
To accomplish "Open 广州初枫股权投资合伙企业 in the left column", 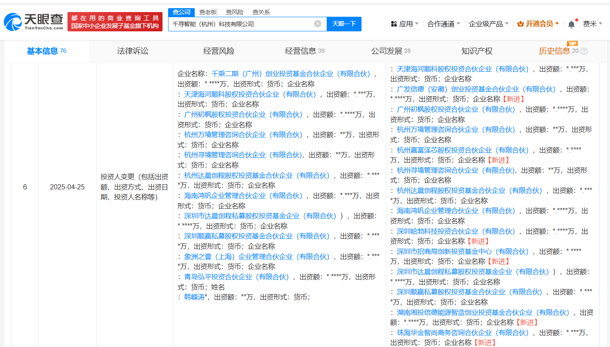I will pyautogui.click(x=243, y=115).
